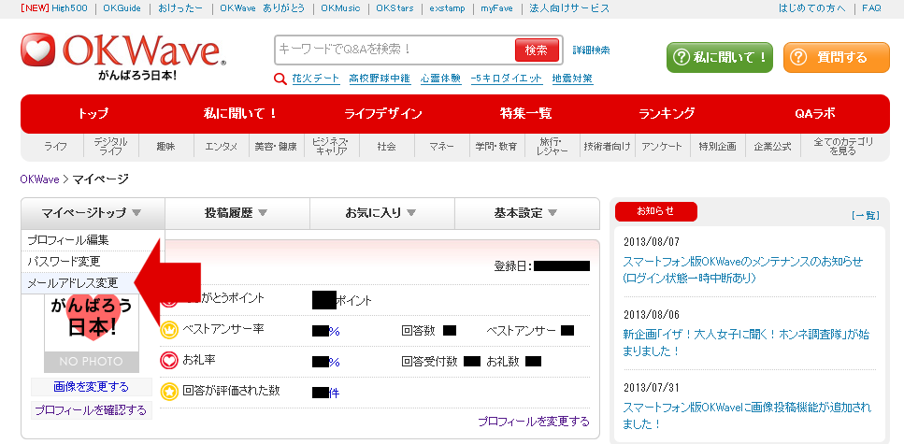The image size is (904, 444).
Task: Open the 詳細検索 link
Action: 591,50
